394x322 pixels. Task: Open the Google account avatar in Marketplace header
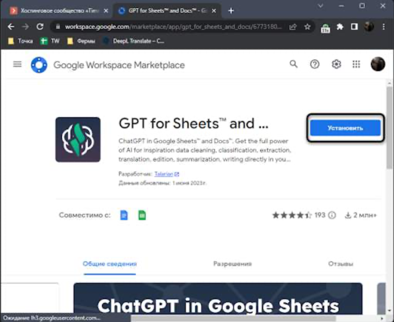pyautogui.click(x=378, y=64)
